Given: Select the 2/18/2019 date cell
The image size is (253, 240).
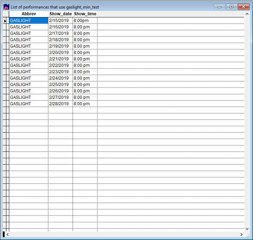Looking at the screenshot, I should point(60,40).
